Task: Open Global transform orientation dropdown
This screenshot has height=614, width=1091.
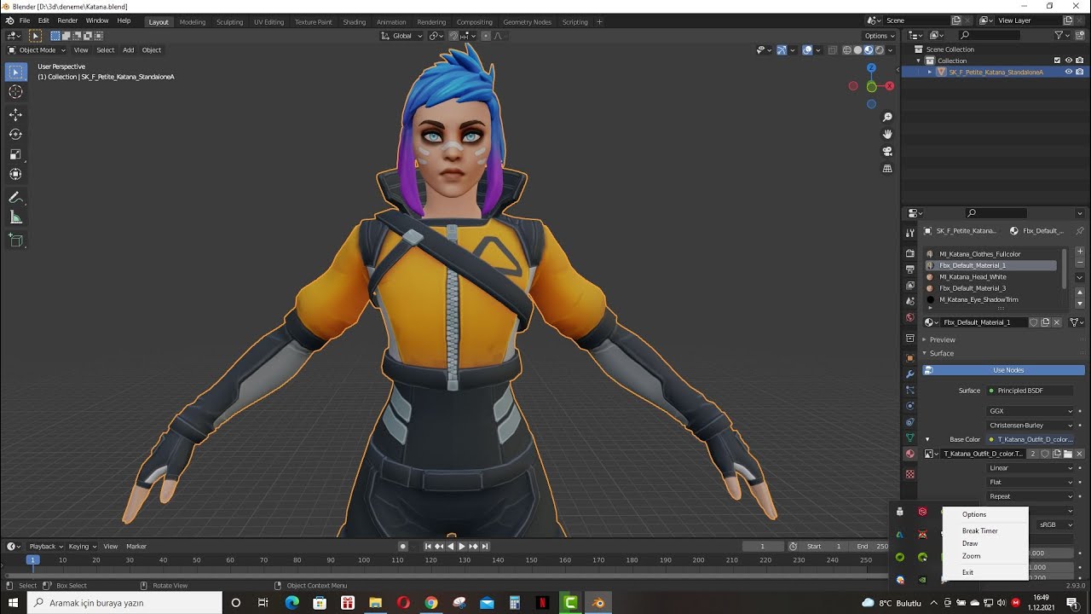Action: (x=401, y=36)
